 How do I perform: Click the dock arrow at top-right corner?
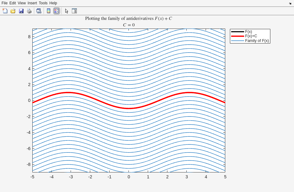[x=290, y=3]
